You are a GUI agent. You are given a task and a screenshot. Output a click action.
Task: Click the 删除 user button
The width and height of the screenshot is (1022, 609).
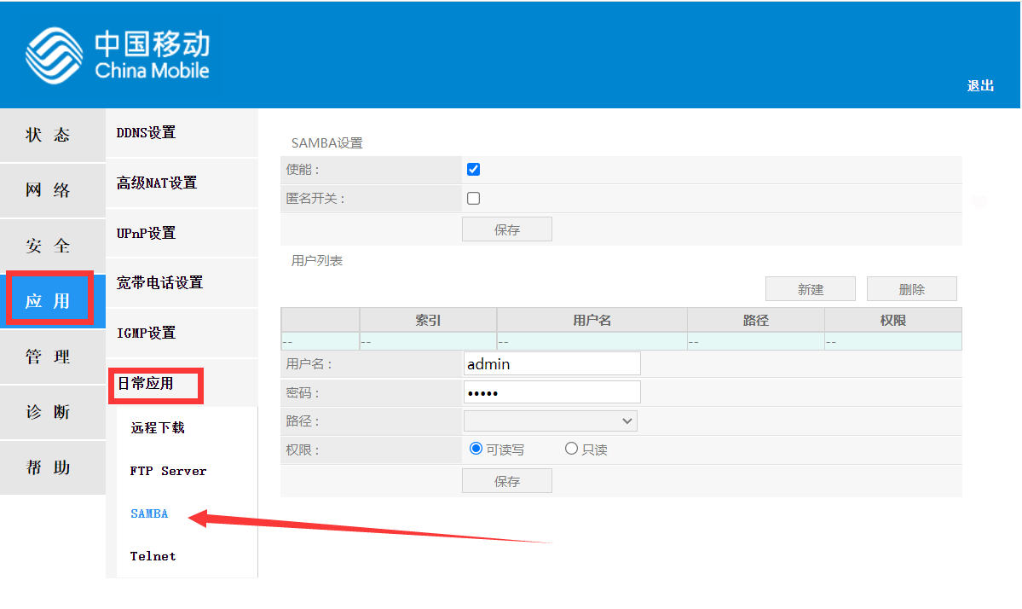click(912, 289)
